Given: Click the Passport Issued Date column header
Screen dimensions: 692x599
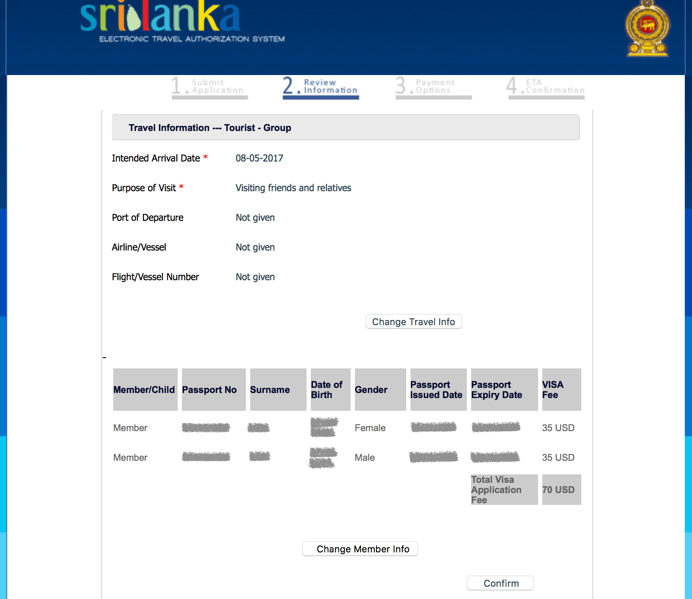Looking at the screenshot, I should (x=438, y=390).
